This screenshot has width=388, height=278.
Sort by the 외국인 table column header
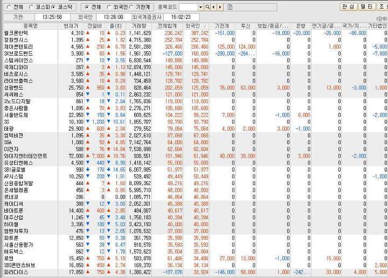(196, 26)
